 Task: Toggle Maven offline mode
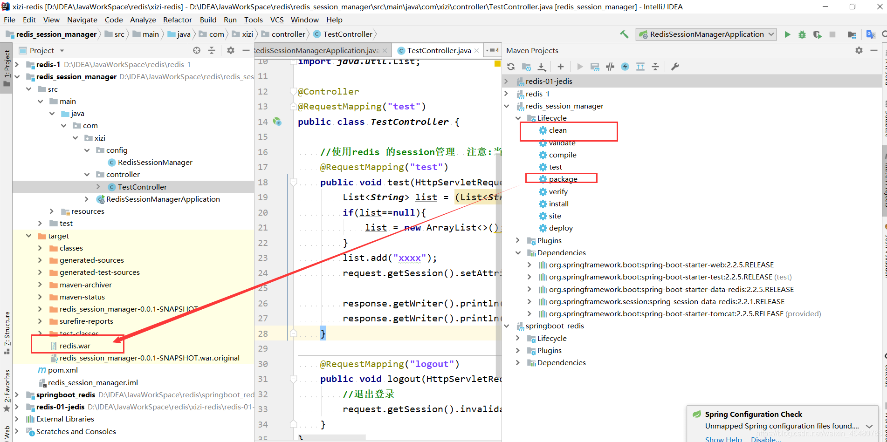(x=610, y=67)
